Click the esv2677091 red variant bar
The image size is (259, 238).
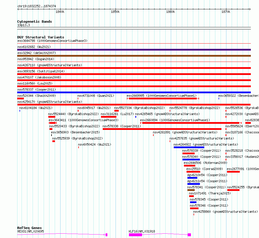click(233, 172)
